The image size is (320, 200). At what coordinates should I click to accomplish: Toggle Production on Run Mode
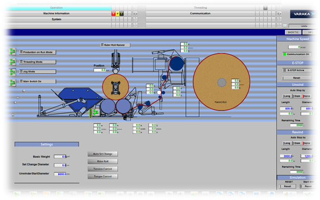[x=38, y=52]
